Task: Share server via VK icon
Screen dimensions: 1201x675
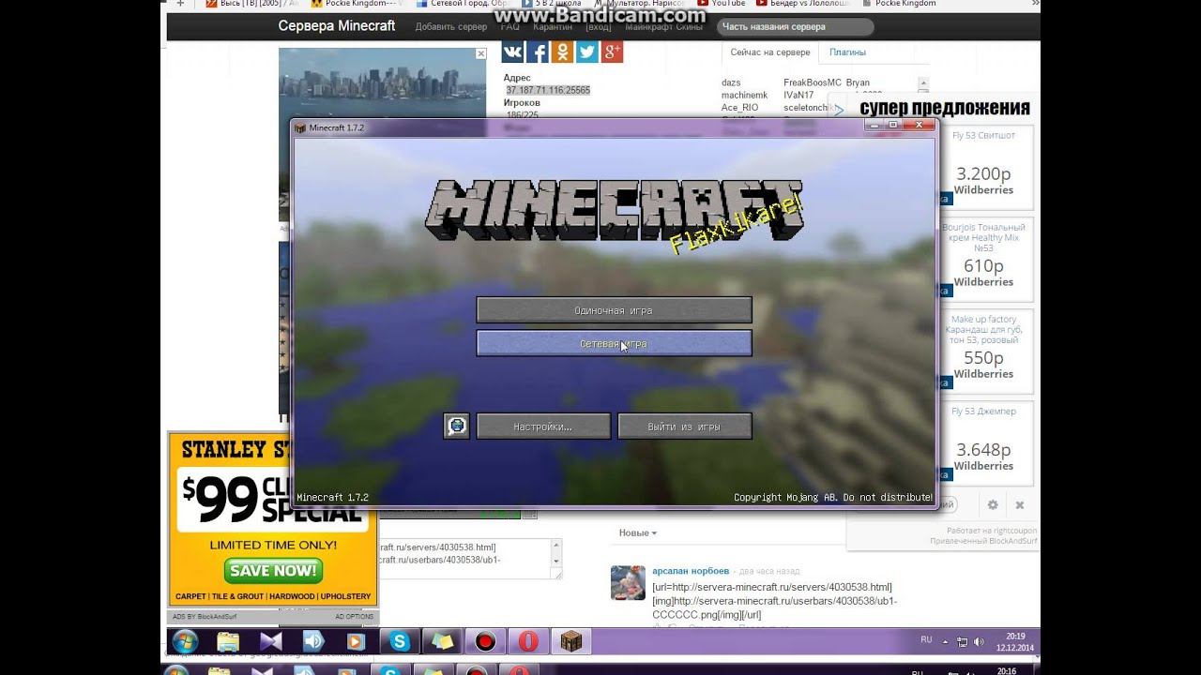Action: (x=512, y=52)
